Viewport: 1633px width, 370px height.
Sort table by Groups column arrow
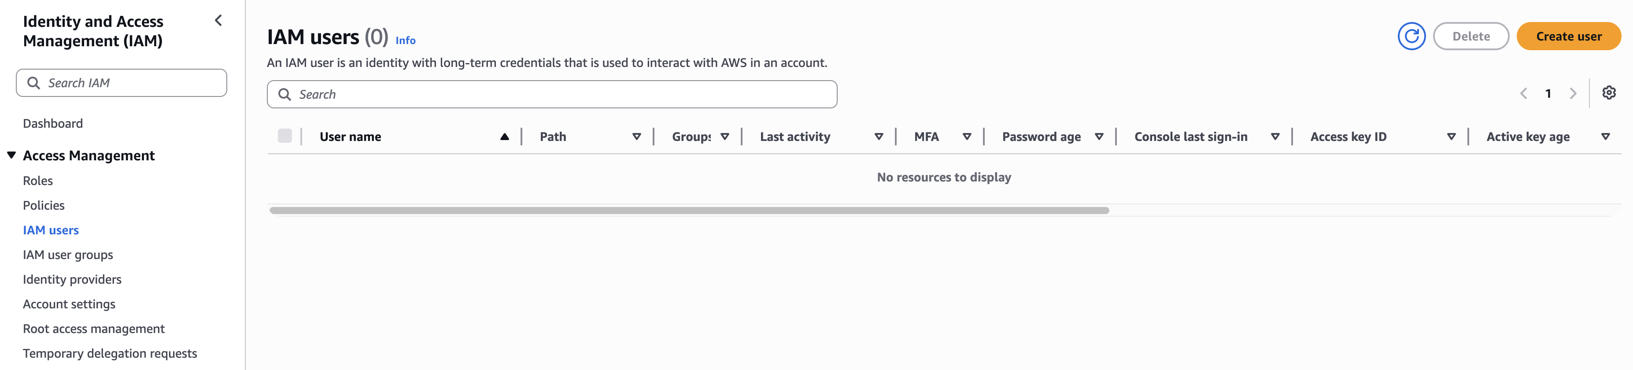724,137
